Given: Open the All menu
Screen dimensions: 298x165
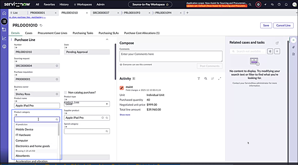Looking at the screenshot, I should pyautogui.click(x=37, y=4).
